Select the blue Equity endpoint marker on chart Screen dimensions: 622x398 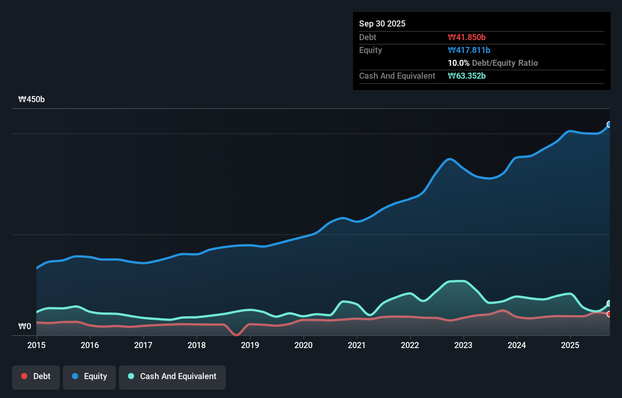point(609,124)
